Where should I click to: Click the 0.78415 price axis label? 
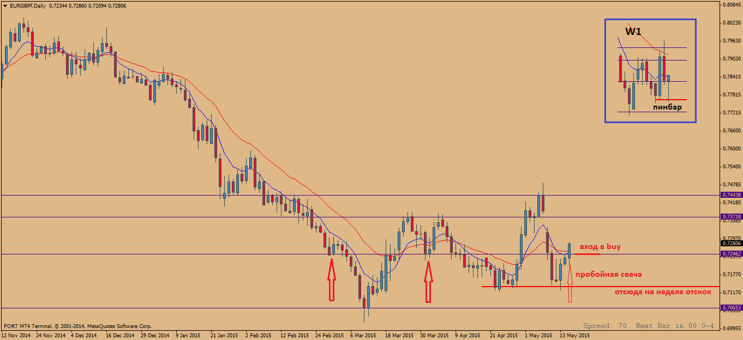click(x=732, y=77)
